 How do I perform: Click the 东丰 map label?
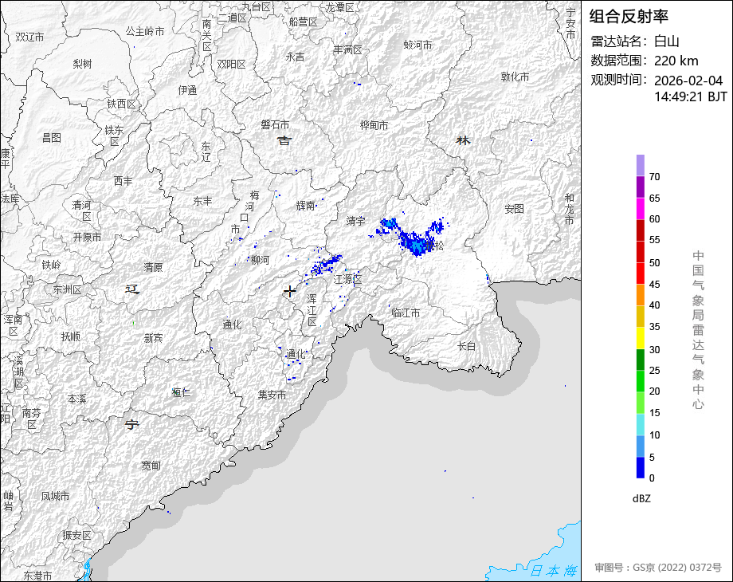tap(203, 201)
